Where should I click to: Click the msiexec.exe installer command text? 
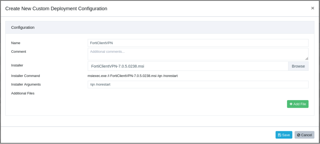[x=133, y=76]
